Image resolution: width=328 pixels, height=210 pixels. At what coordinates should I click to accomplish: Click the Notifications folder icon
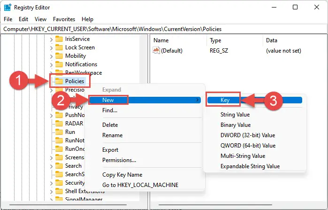(59, 64)
